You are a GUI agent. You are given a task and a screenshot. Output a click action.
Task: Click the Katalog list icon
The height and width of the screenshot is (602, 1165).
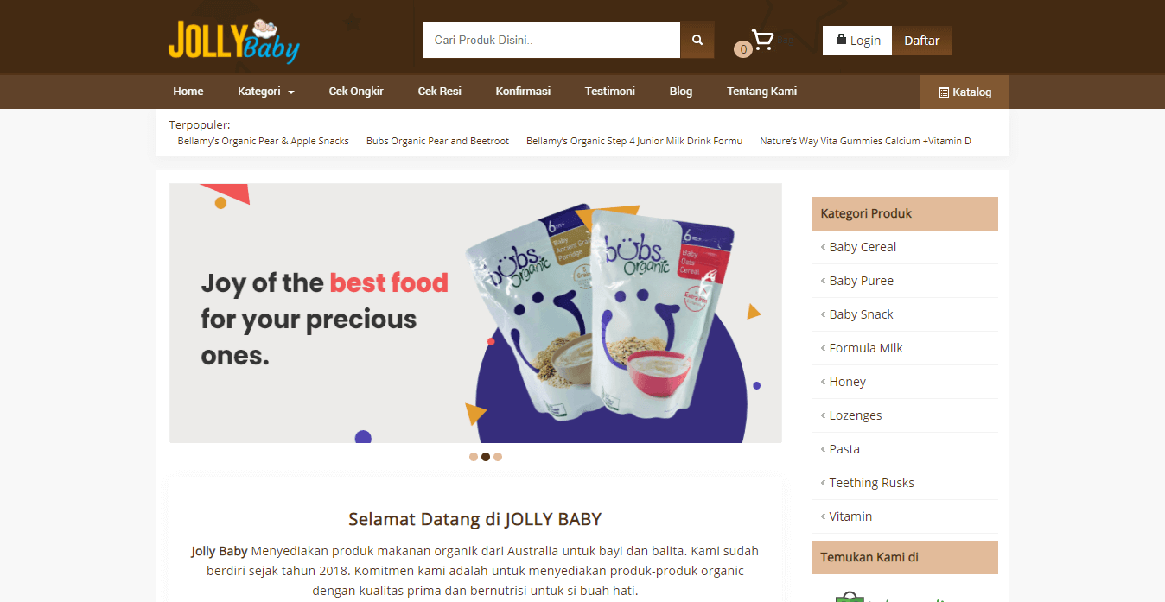tap(944, 92)
